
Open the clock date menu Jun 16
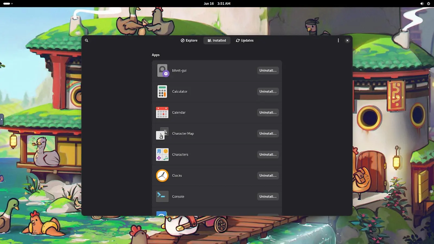pyautogui.click(x=217, y=4)
